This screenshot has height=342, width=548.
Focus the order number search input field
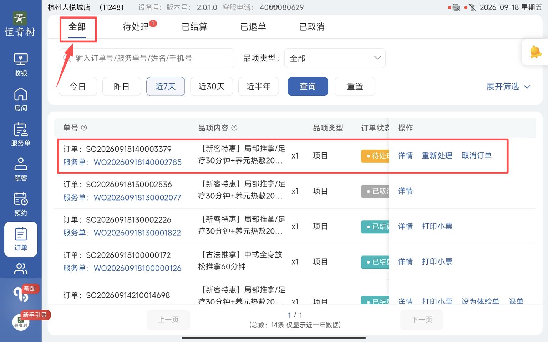pyautogui.click(x=147, y=58)
